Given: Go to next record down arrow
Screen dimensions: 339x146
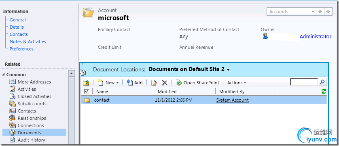Looking at the screenshot, I should click(328, 12).
